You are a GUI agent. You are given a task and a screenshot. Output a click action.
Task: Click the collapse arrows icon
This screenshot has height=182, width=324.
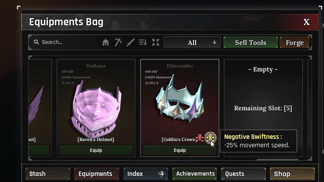point(155,42)
